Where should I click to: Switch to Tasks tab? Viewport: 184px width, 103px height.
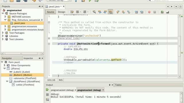coord(118,85)
